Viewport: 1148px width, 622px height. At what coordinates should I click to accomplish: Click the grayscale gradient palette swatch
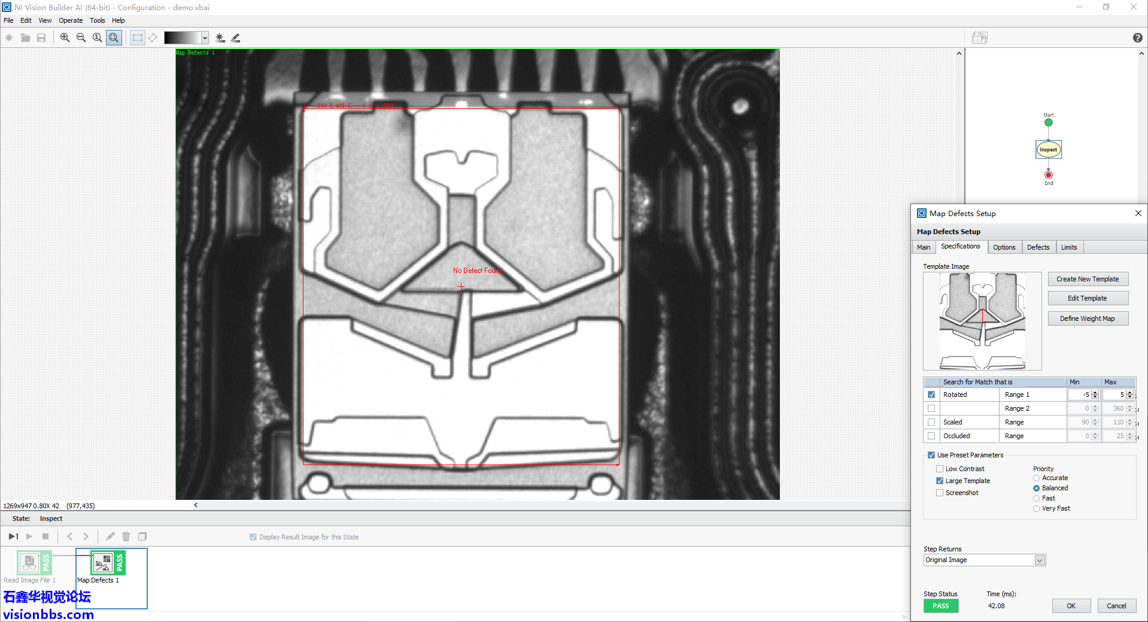[x=182, y=38]
